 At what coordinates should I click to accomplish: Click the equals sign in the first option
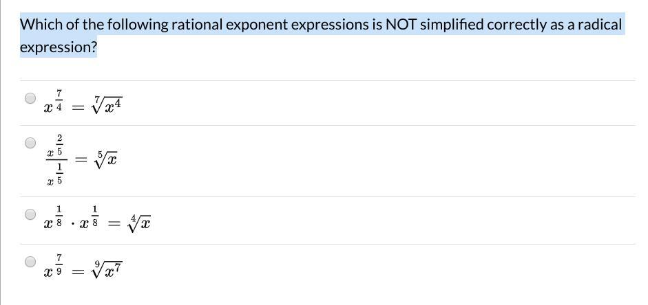[78, 108]
